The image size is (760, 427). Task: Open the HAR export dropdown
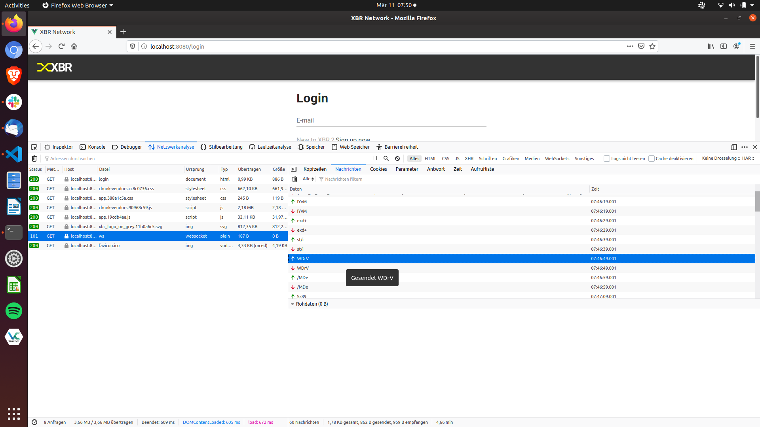click(747, 158)
